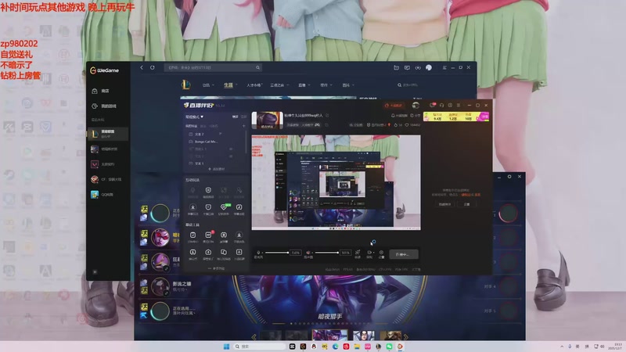Viewport: 626px width, 352px height.
Task: Go back with WeGame's back arrow
Action: [142, 68]
